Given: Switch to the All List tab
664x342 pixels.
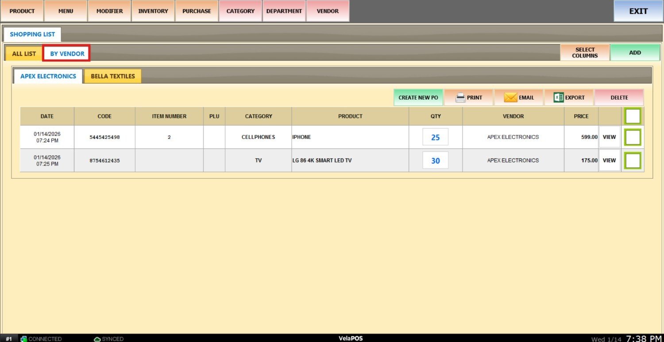Looking at the screenshot, I should [x=24, y=54].
